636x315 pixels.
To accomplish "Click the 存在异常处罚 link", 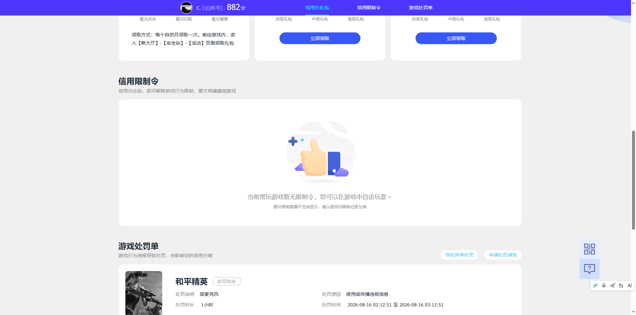I will pos(459,255).
